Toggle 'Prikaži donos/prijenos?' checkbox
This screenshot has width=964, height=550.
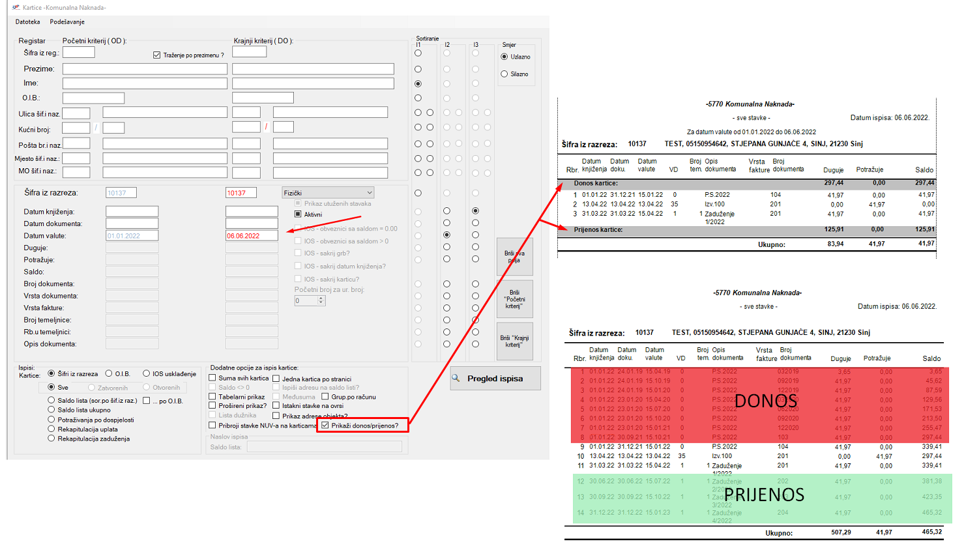325,426
